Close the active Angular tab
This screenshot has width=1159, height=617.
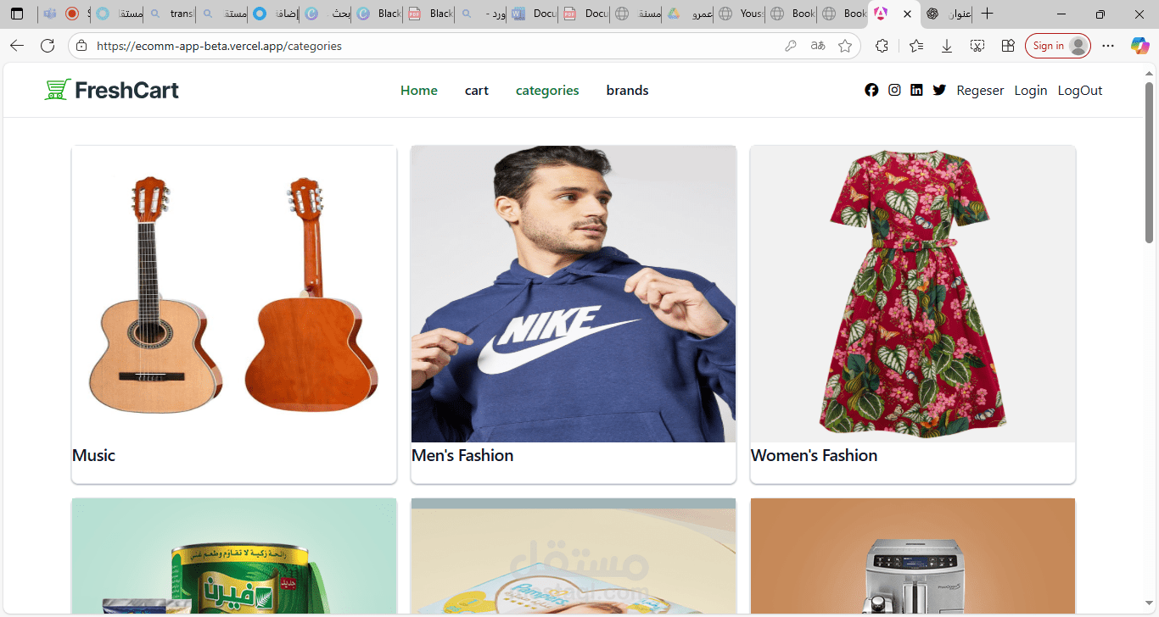(907, 14)
